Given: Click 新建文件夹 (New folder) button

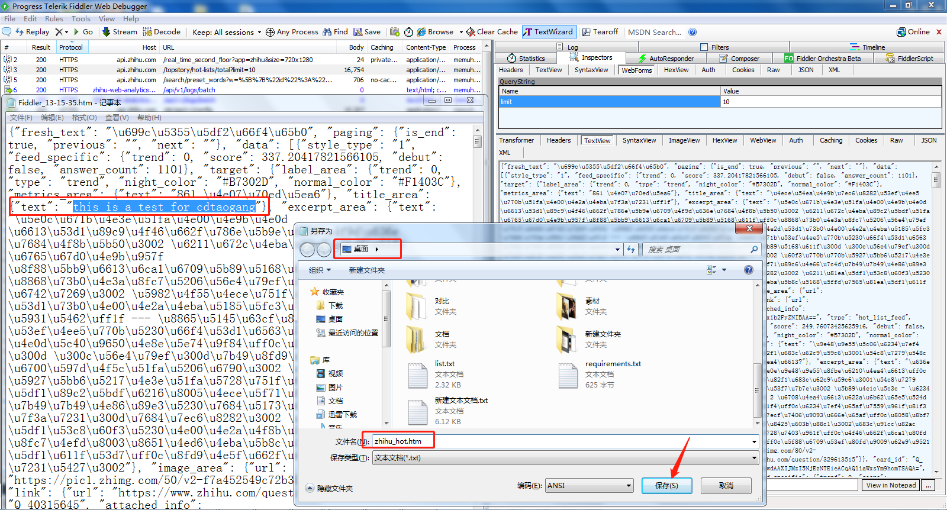Looking at the screenshot, I should click(367, 270).
